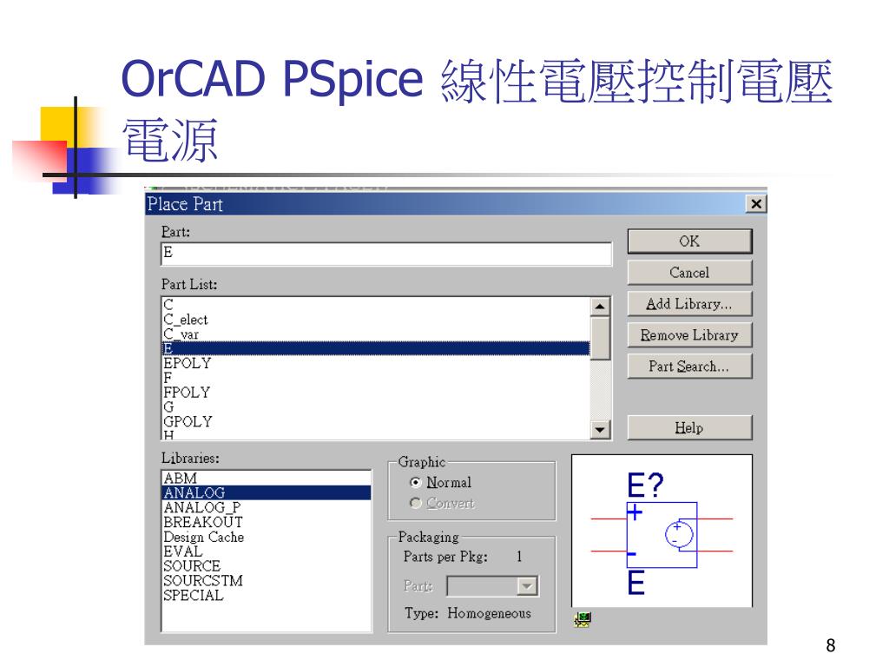
Task: Close the Place Part dialog
Action: (756, 204)
